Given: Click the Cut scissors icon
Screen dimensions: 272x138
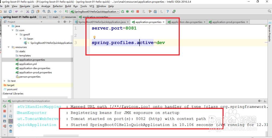Looking at the screenshot, I should click(x=27, y=12).
